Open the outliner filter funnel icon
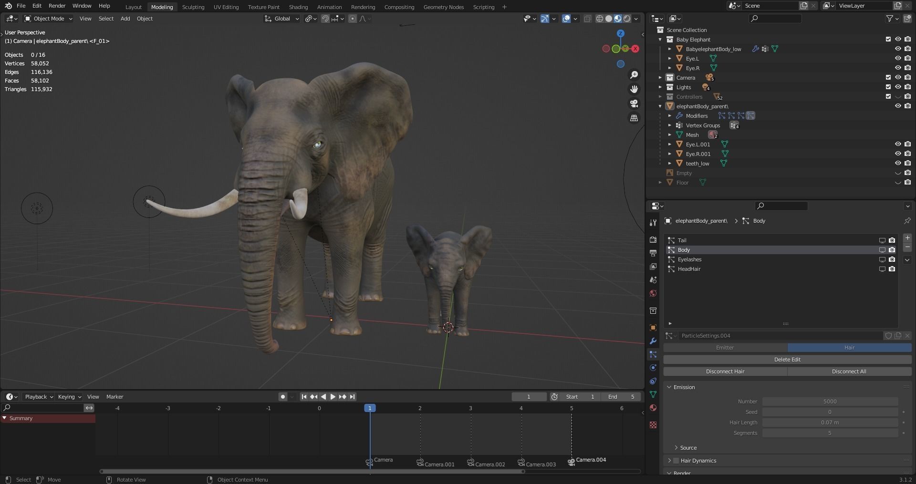 coord(890,19)
